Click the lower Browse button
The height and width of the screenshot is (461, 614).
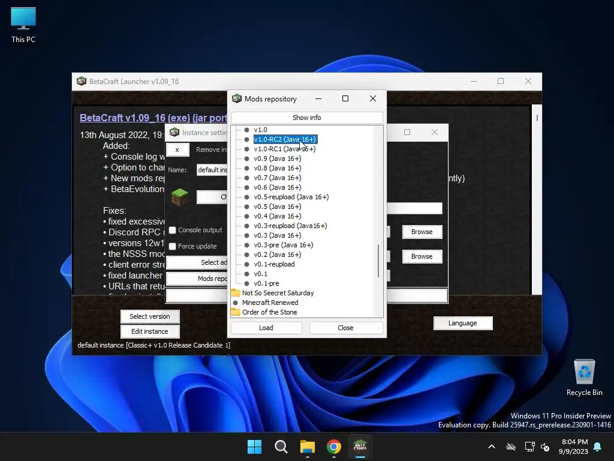[x=422, y=256]
